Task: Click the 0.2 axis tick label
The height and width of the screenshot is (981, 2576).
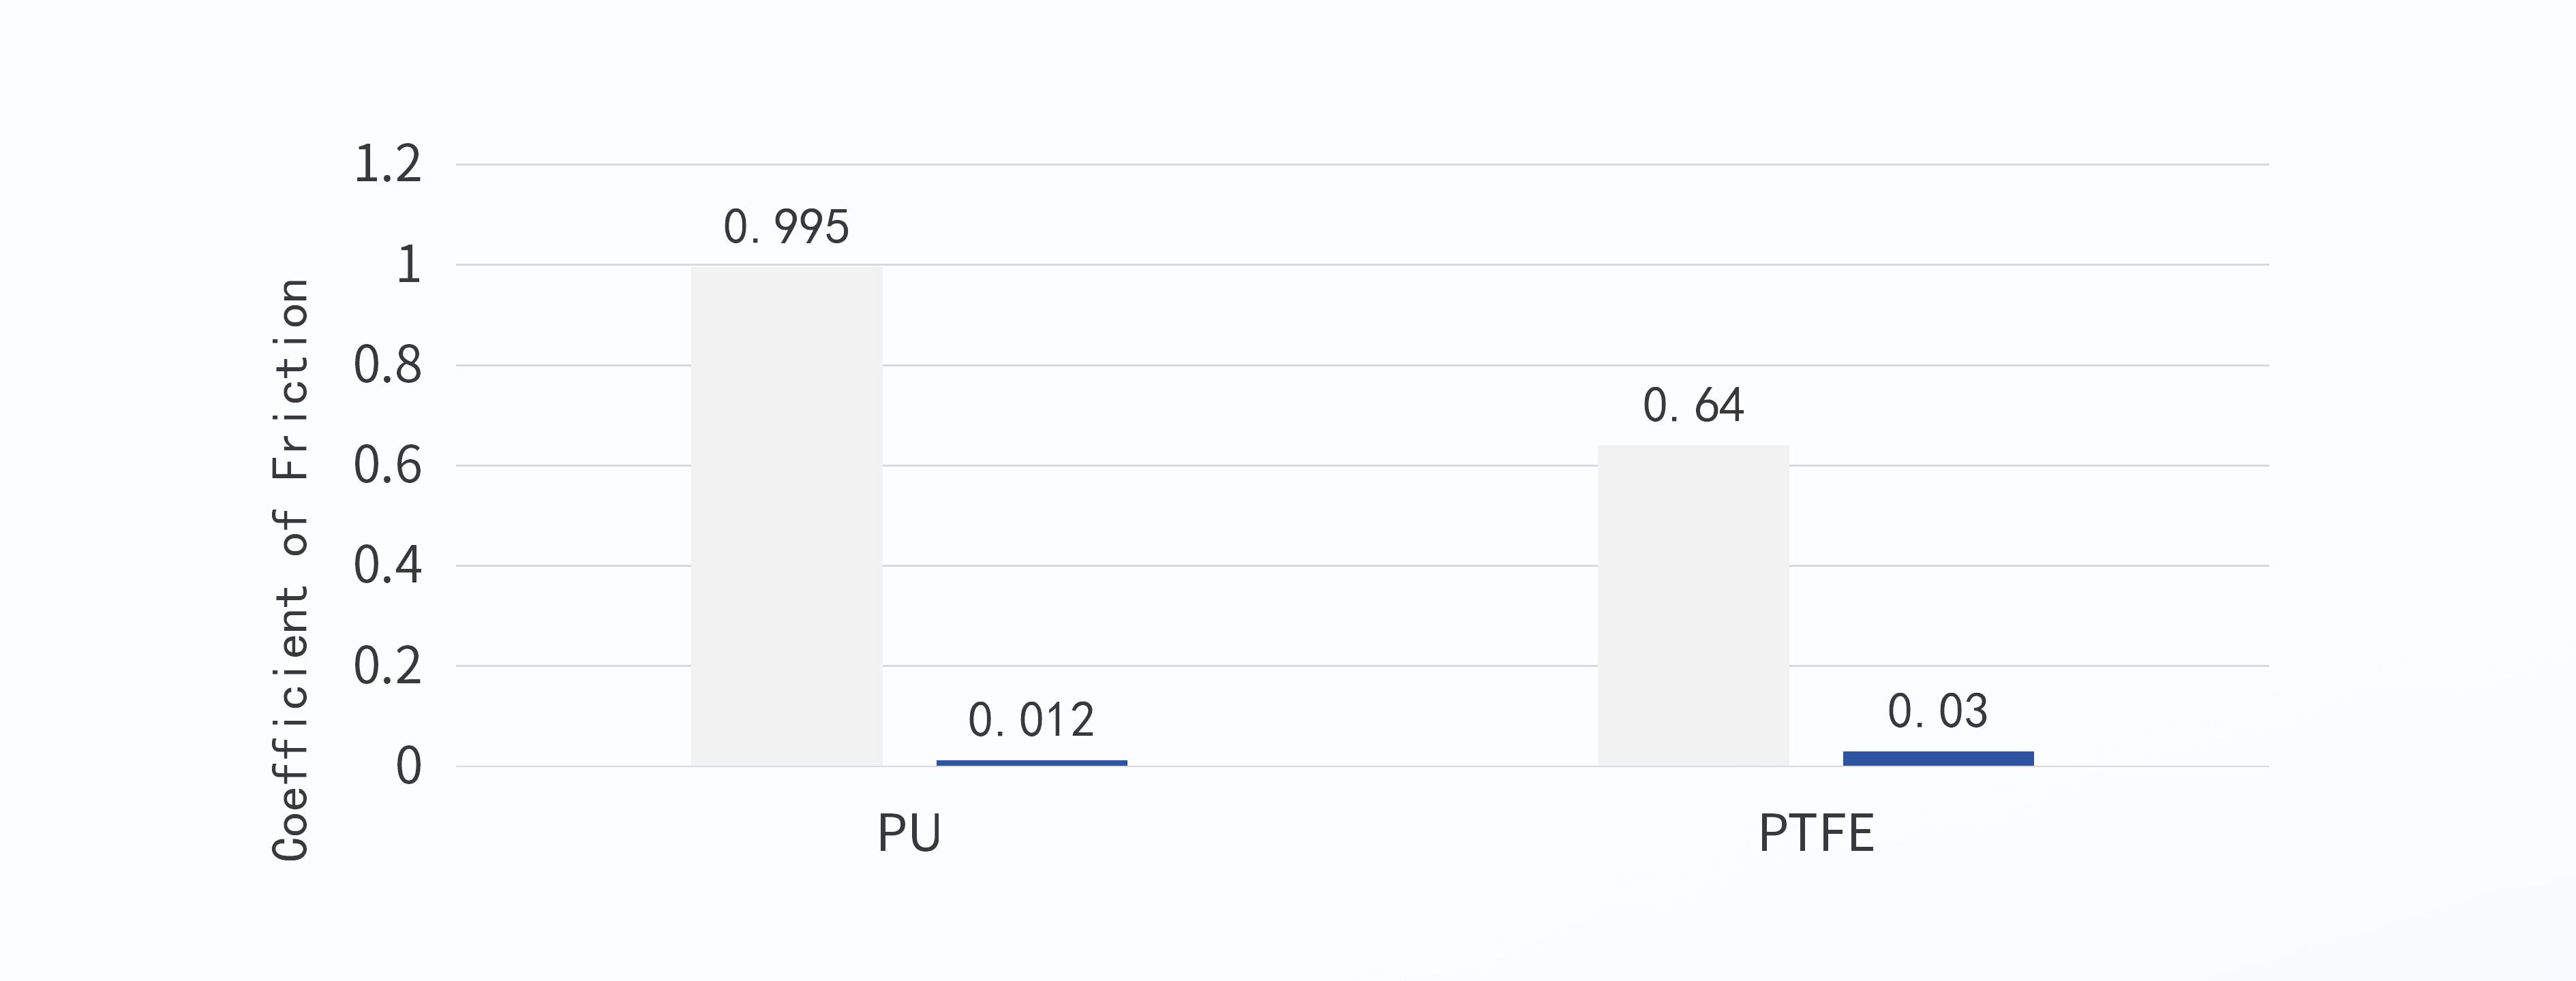Action: pyautogui.click(x=388, y=666)
